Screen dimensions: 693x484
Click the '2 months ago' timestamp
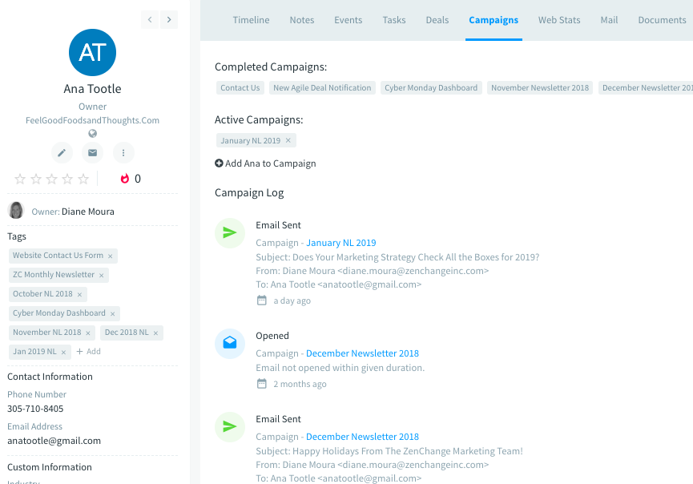tap(300, 384)
